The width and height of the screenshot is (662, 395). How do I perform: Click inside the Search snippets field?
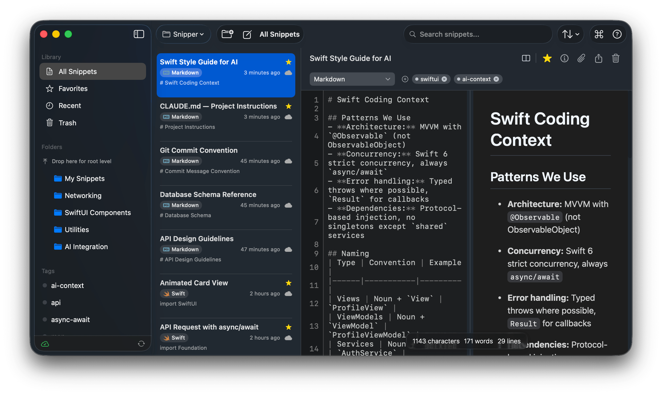pyautogui.click(x=478, y=34)
